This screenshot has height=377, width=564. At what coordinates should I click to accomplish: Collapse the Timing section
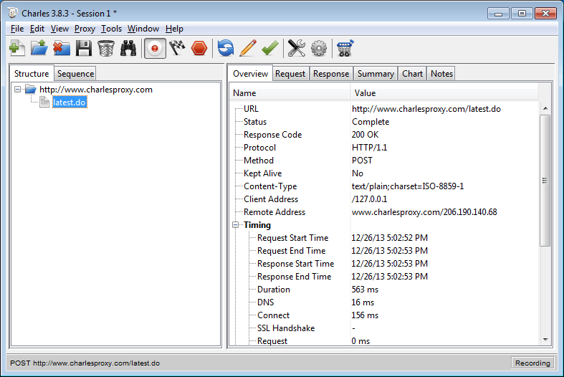coord(235,225)
